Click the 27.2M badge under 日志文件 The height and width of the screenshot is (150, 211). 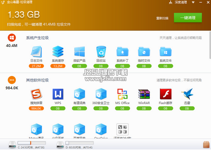[36, 66]
